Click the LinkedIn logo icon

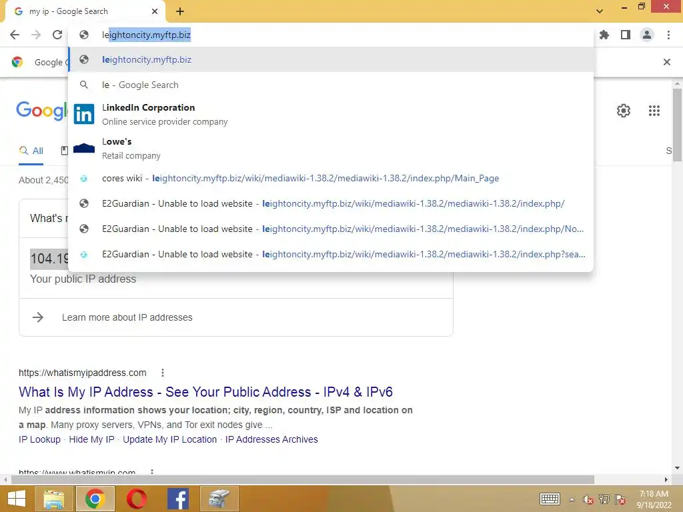pyautogui.click(x=84, y=114)
